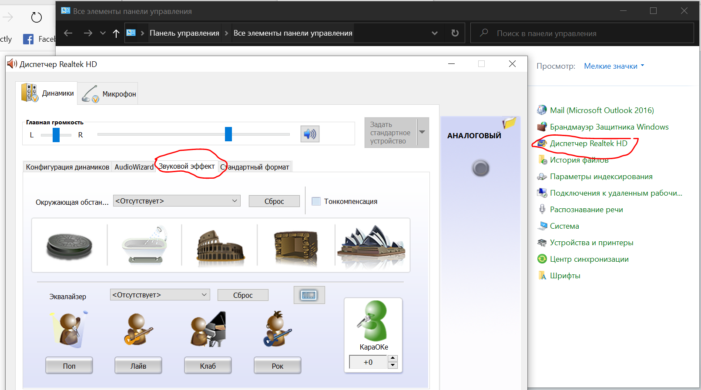The width and height of the screenshot is (701, 390).
Task: Select the bathroom environment icon
Action: [144, 245]
